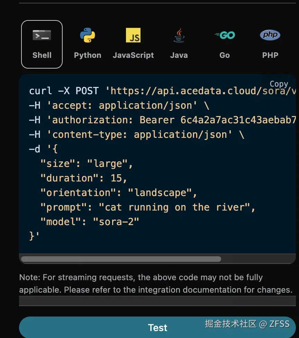Select the Shell terminal icon
Screen dimensions: 299x338
tap(42, 35)
